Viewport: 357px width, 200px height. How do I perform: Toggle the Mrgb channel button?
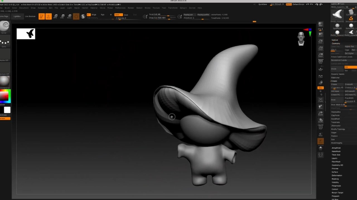pyautogui.click(x=94, y=15)
